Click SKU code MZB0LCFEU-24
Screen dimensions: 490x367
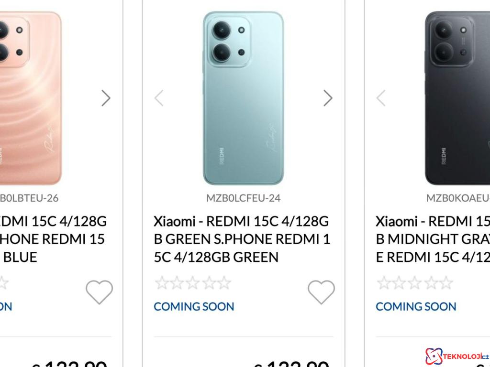(x=243, y=198)
